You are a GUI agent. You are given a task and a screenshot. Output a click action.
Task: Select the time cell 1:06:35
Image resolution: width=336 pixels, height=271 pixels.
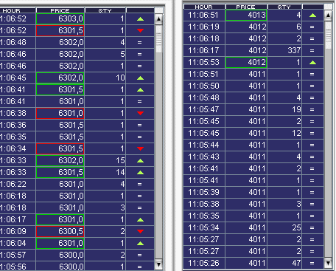point(18,137)
